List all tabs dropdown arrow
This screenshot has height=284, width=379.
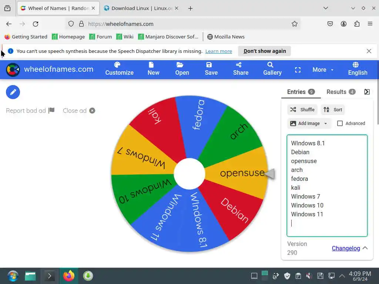point(326,8)
